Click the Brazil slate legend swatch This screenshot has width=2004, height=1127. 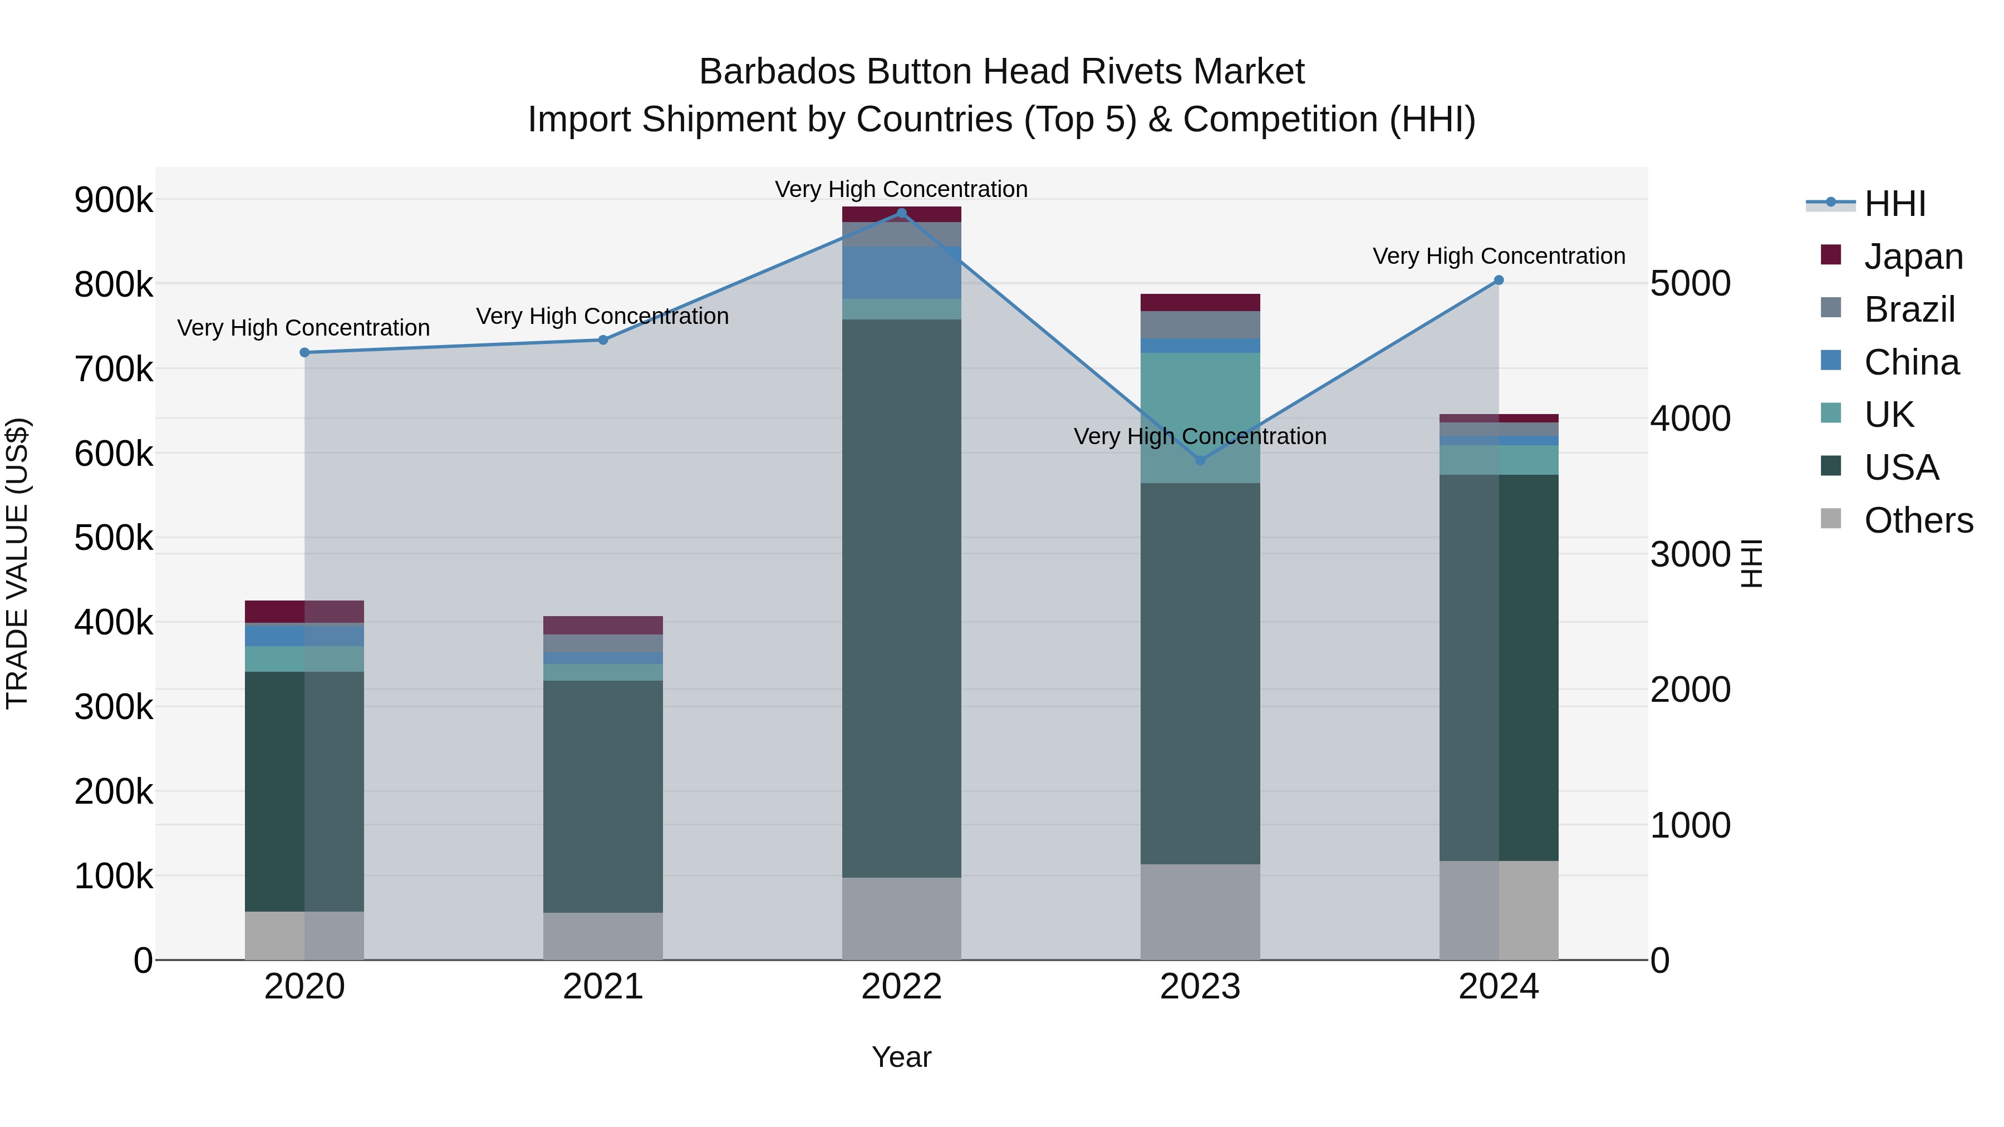(x=1831, y=307)
